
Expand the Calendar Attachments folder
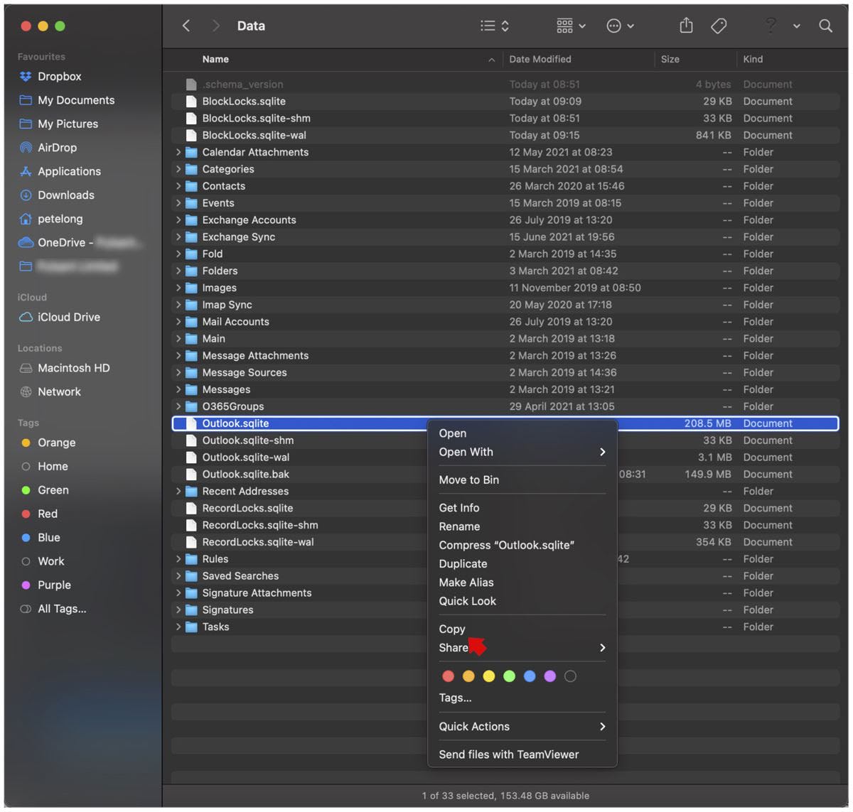click(x=178, y=152)
